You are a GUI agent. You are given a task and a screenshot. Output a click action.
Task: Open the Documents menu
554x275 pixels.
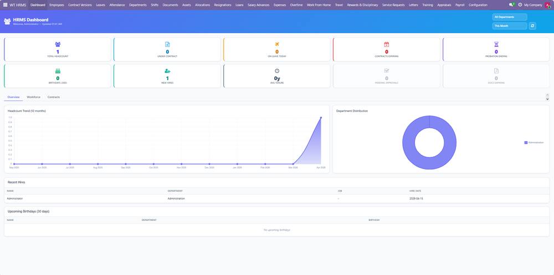pyautogui.click(x=170, y=5)
